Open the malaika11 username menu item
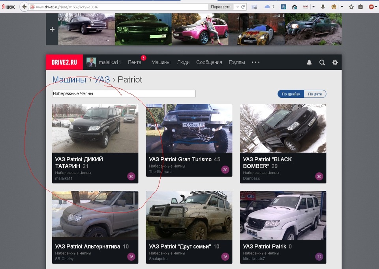Screen dimensions: 379x269 point(110,62)
